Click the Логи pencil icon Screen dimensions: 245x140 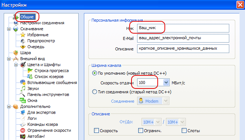coord(23,118)
